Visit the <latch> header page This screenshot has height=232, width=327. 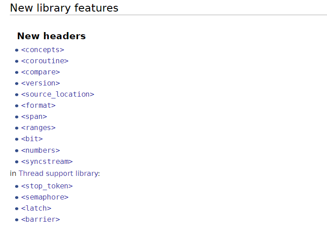pyautogui.click(x=36, y=208)
